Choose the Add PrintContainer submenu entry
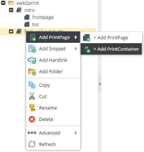144x152 pixels. 111,49
